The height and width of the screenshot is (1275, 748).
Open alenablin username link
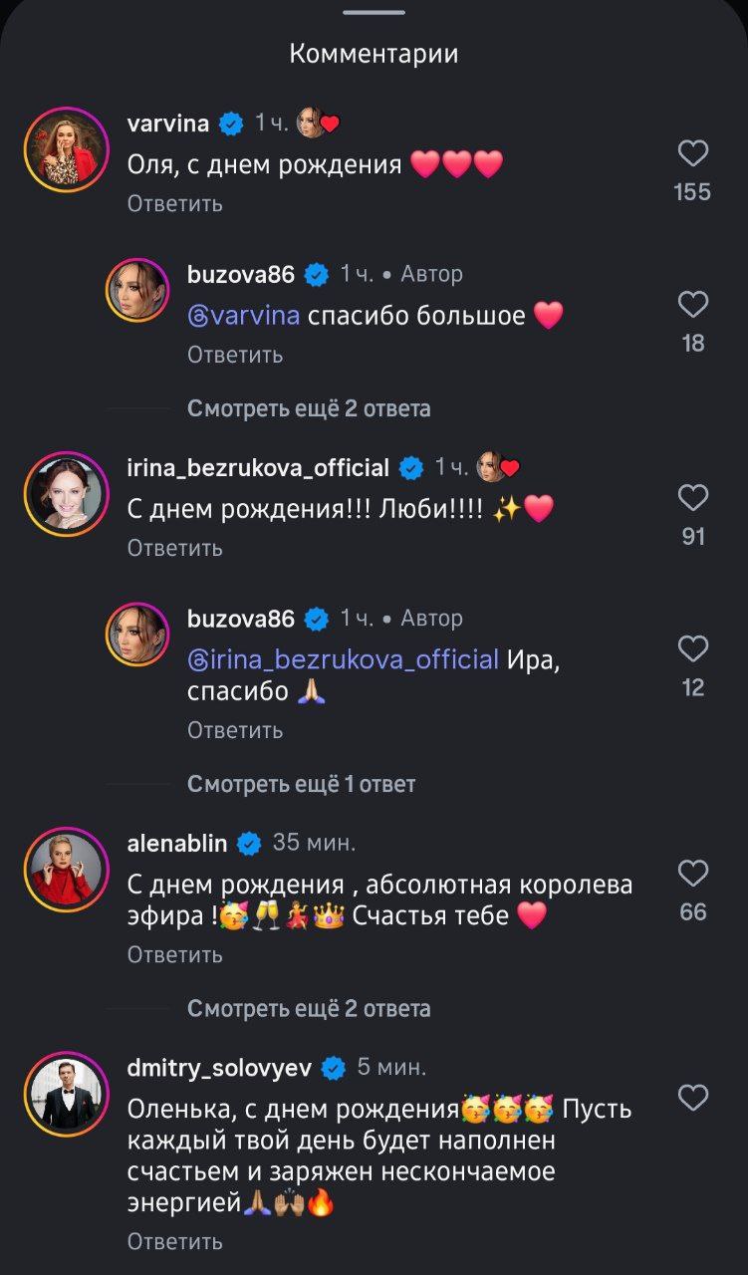177,843
